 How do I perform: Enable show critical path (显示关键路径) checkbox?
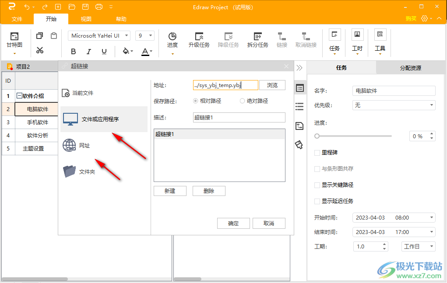[x=317, y=185]
